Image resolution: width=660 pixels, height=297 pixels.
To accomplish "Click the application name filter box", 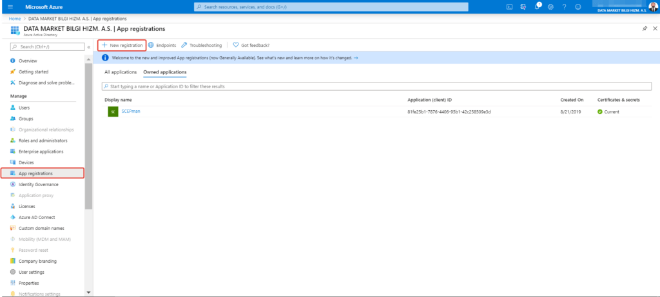I will pos(376,86).
